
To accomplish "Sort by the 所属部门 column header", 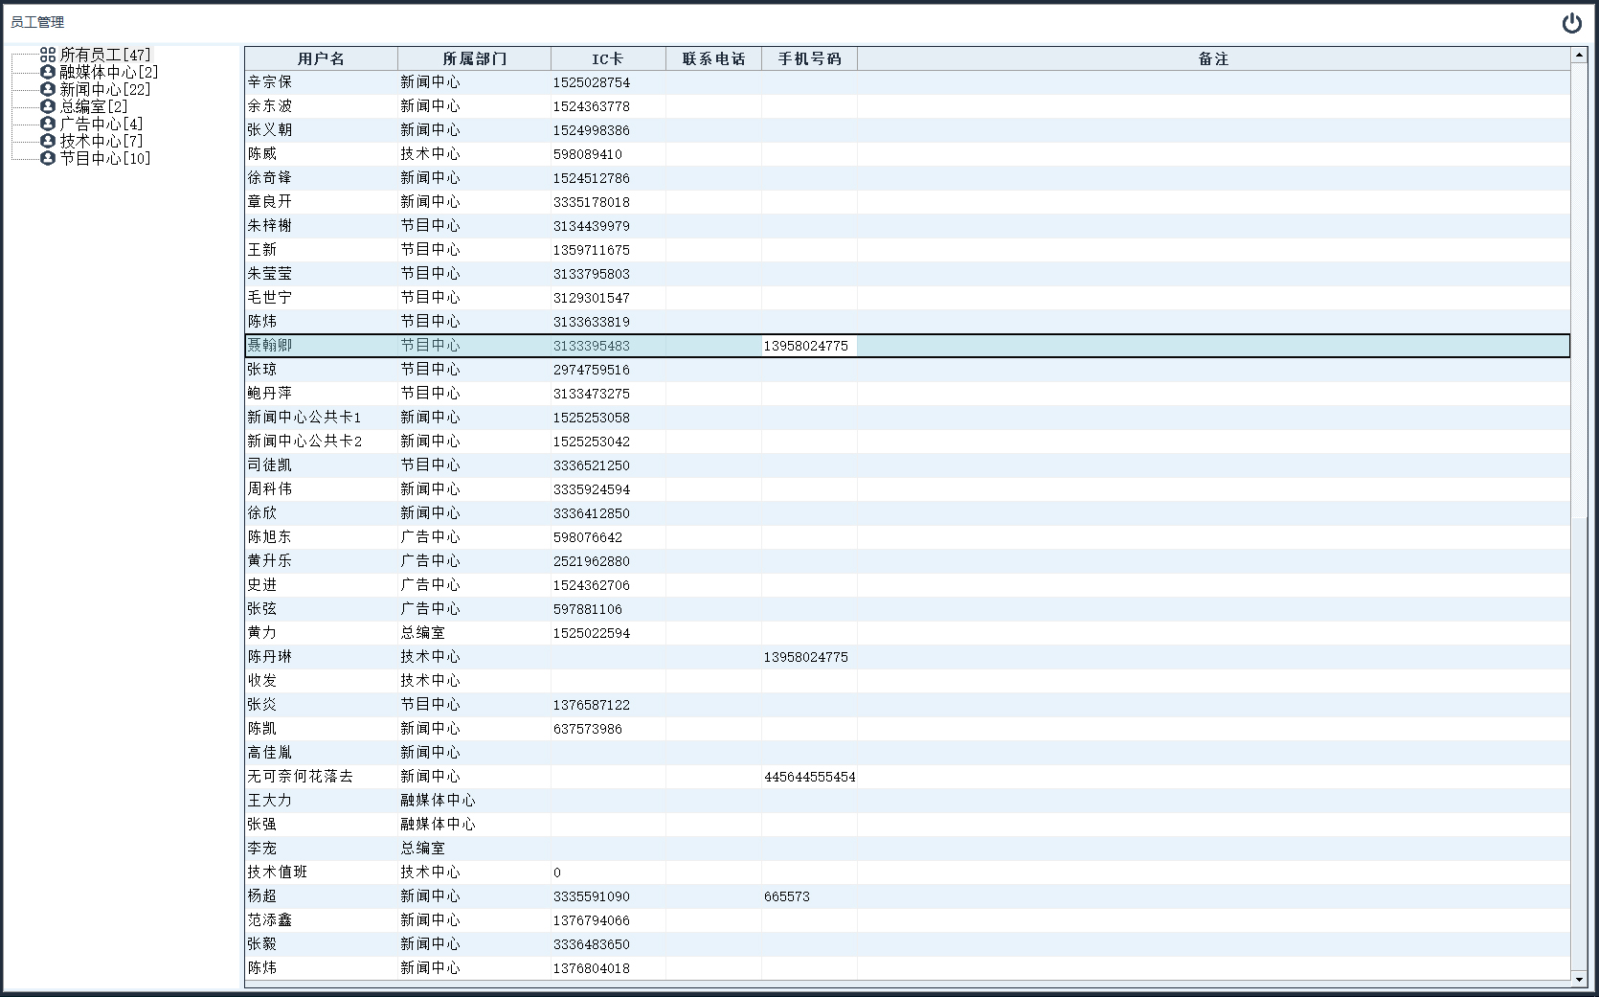I will (x=474, y=58).
